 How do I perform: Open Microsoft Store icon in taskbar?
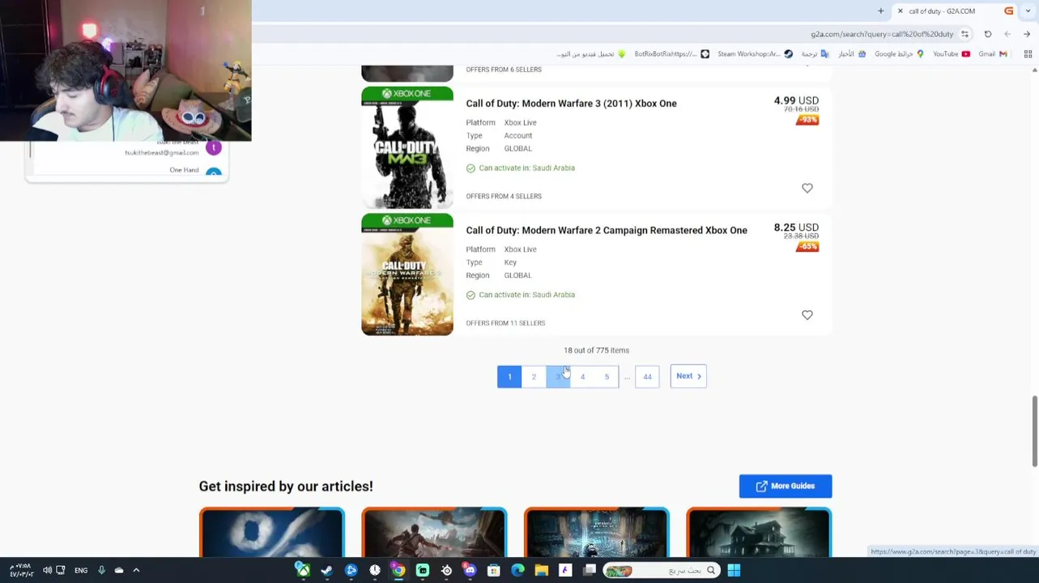point(493,571)
